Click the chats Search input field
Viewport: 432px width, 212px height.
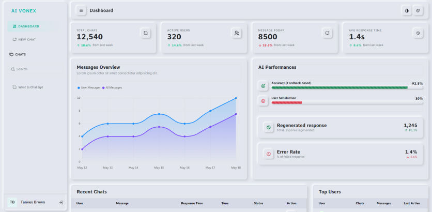[x=36, y=69]
